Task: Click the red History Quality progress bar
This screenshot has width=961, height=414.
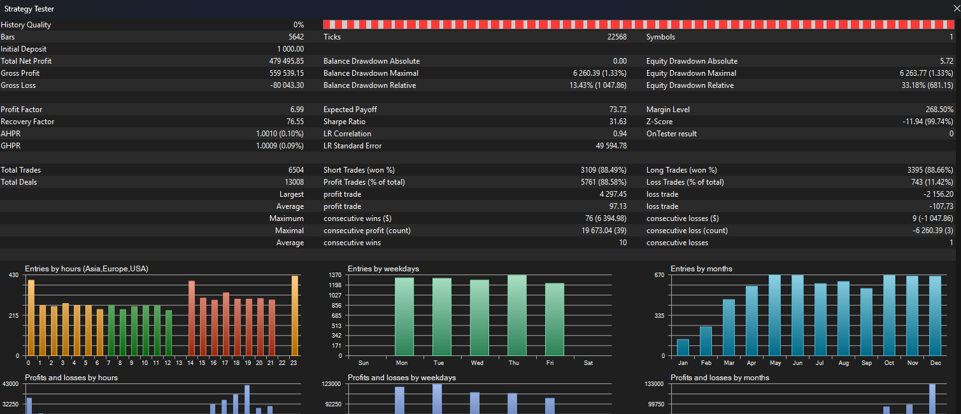Action: coord(637,24)
